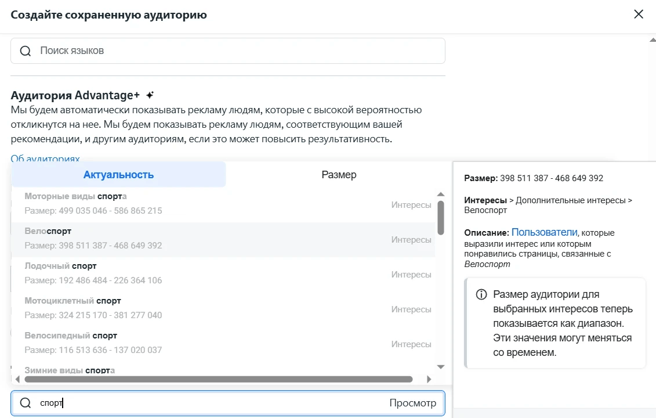Click left arrow of horizontal scrollbar
This screenshot has height=418, width=656.
[17, 379]
